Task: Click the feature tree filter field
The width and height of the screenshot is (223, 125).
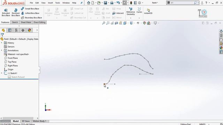Action: [x=20, y=35]
